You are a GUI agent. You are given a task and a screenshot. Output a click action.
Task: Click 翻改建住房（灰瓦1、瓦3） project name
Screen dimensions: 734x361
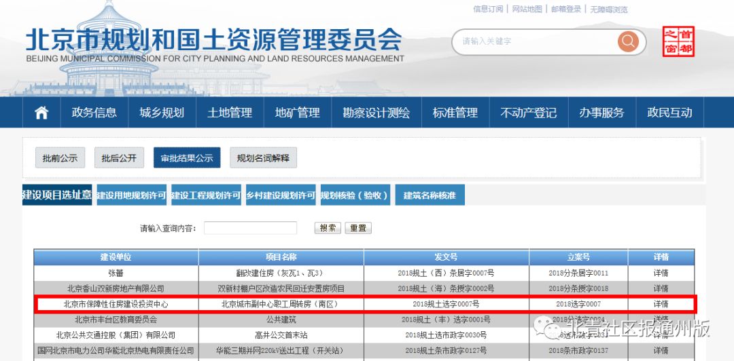(x=281, y=273)
